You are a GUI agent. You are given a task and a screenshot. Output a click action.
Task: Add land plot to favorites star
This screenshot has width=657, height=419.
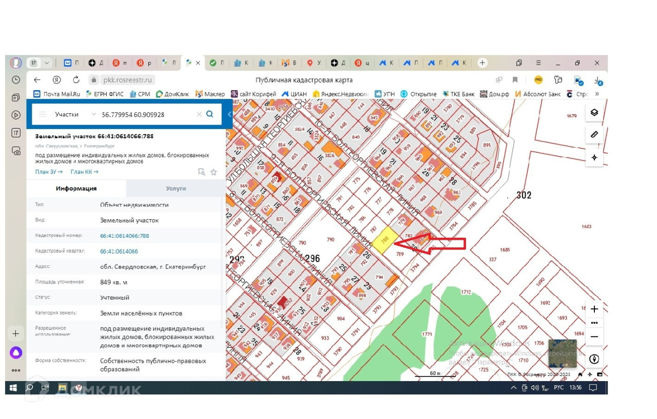coord(214,172)
